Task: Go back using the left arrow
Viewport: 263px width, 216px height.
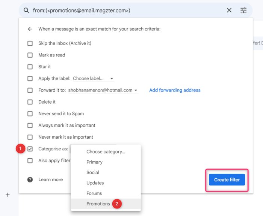Action: (30, 29)
